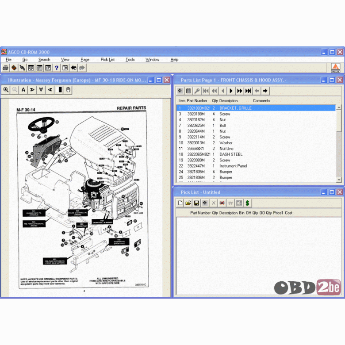Click the steering wheel in the illustration
This screenshot has height=345, width=345.
42,124
